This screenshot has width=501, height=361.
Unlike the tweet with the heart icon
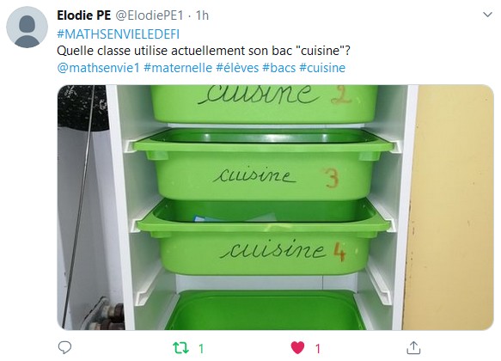click(x=298, y=348)
